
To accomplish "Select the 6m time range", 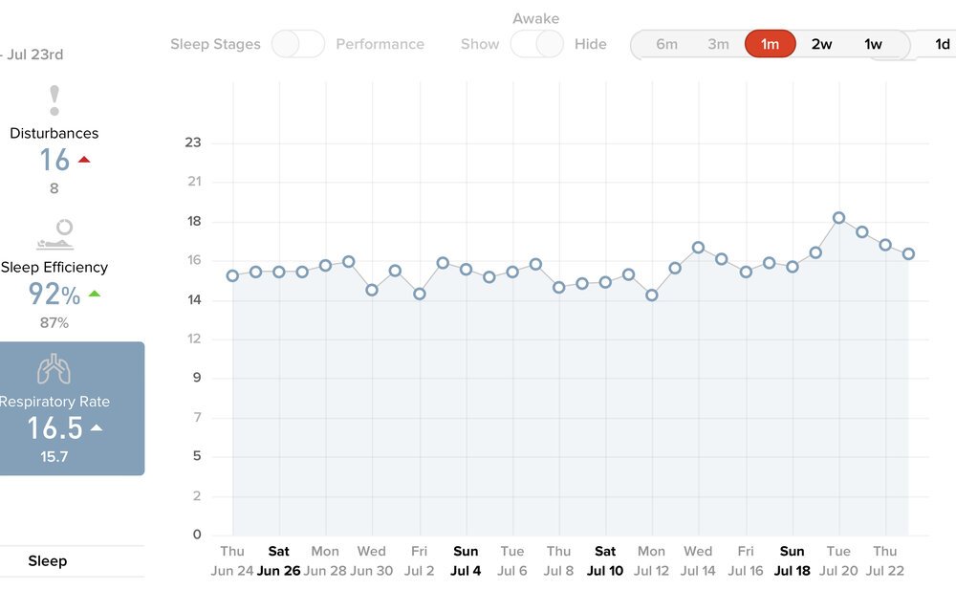I will point(666,43).
